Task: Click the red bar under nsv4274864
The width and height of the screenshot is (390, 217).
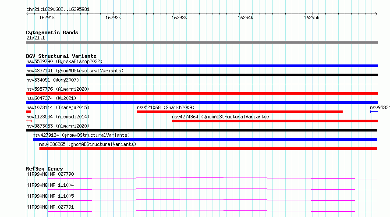Action: [x=275, y=121]
